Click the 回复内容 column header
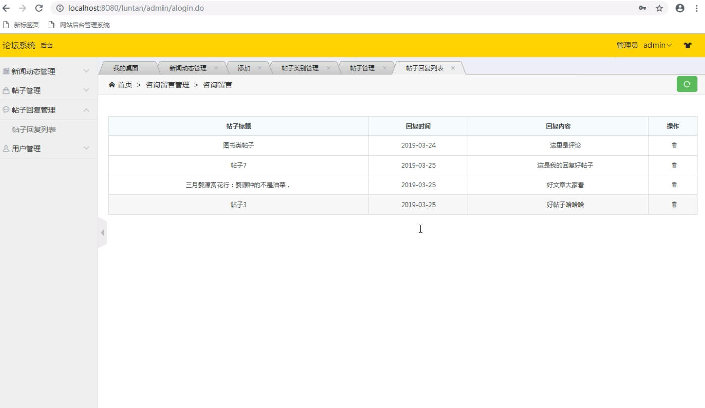Image resolution: width=705 pixels, height=408 pixels. [558, 126]
